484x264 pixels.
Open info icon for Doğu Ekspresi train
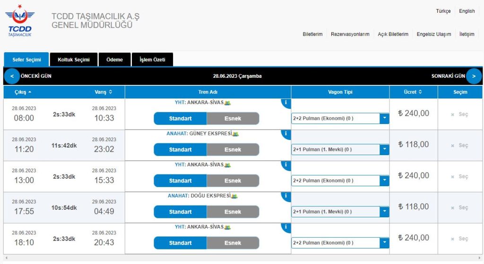pos(286,197)
